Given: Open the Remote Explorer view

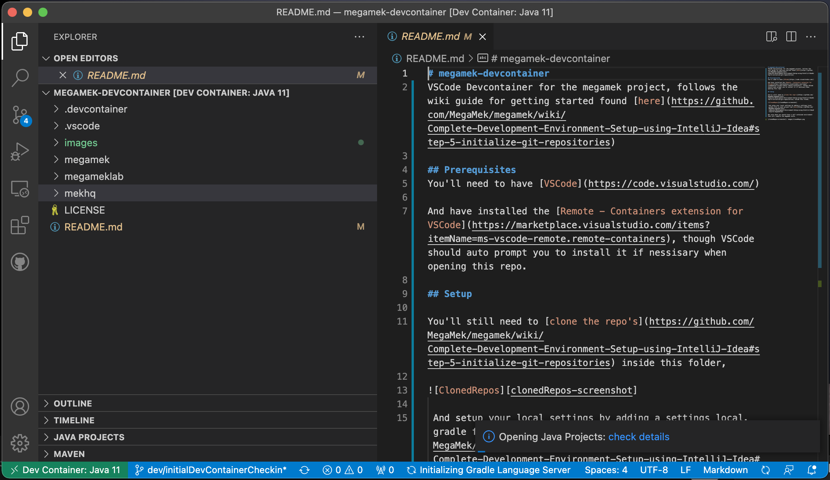Looking at the screenshot, I should [20, 189].
